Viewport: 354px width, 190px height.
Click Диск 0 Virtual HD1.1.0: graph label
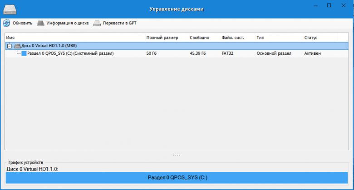[32, 169]
